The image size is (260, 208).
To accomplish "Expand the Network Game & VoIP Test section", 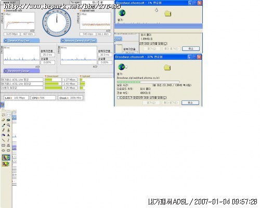I will [79, 41].
